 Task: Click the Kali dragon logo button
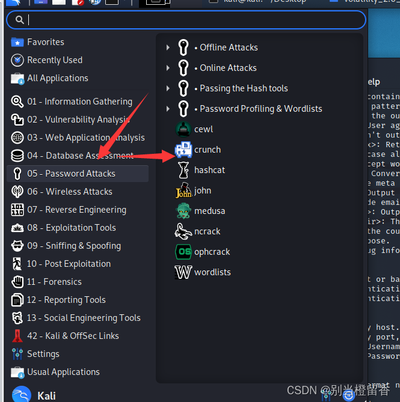point(22,395)
